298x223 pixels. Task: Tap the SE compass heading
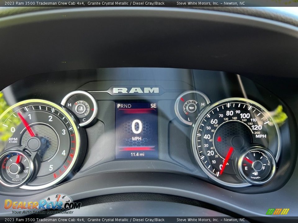point(153,106)
